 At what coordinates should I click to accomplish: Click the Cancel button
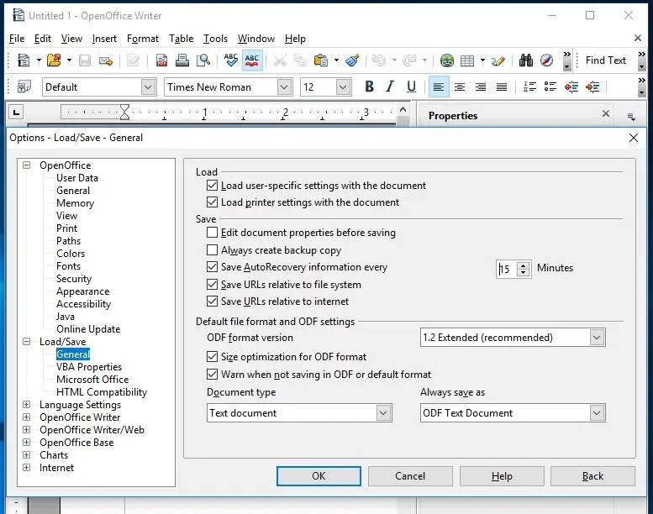click(410, 476)
